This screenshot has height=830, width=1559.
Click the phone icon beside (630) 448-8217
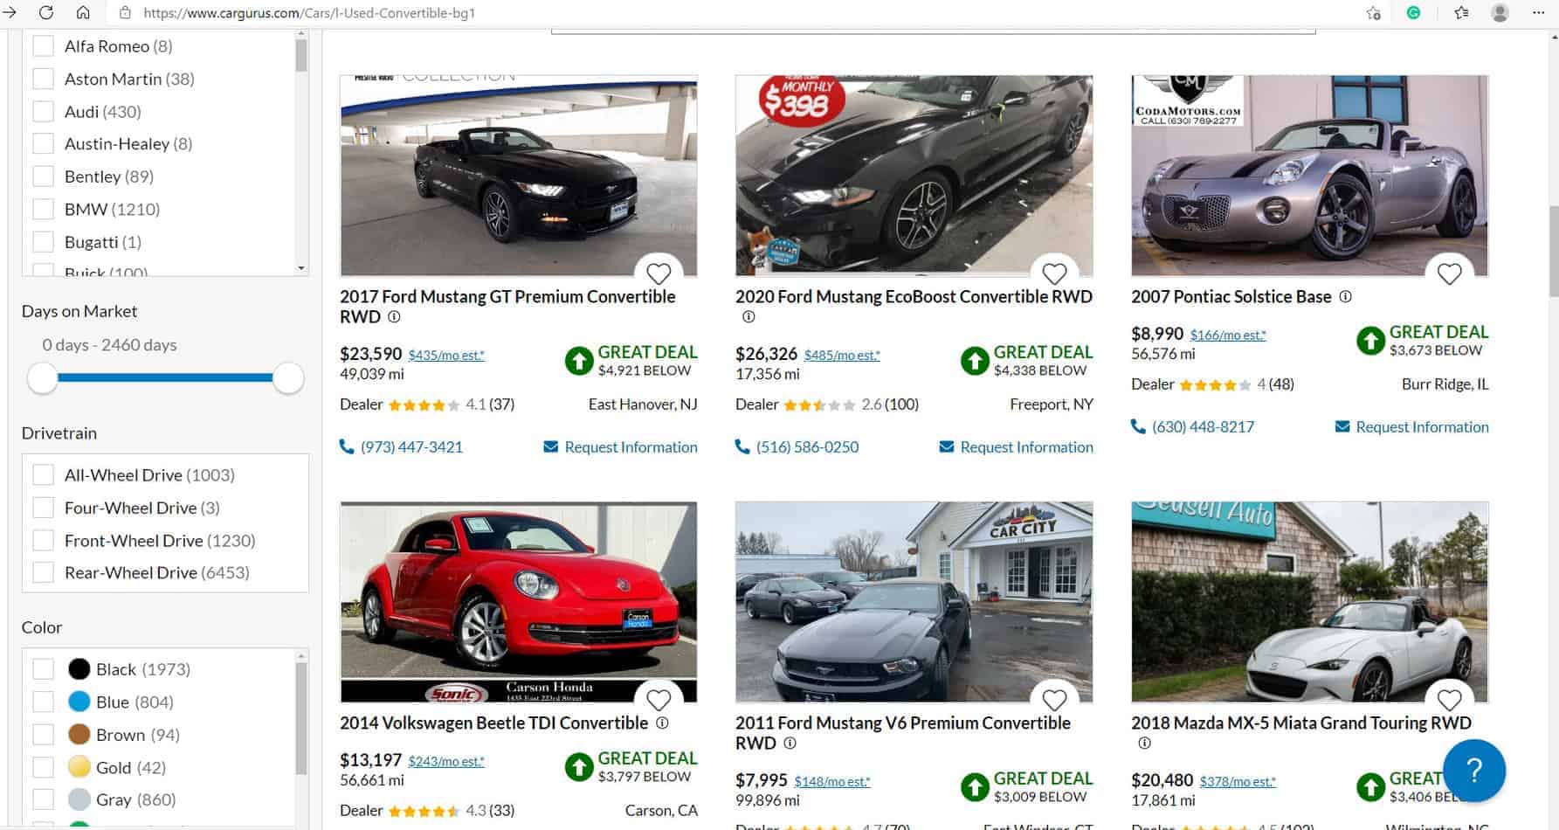coord(1138,426)
